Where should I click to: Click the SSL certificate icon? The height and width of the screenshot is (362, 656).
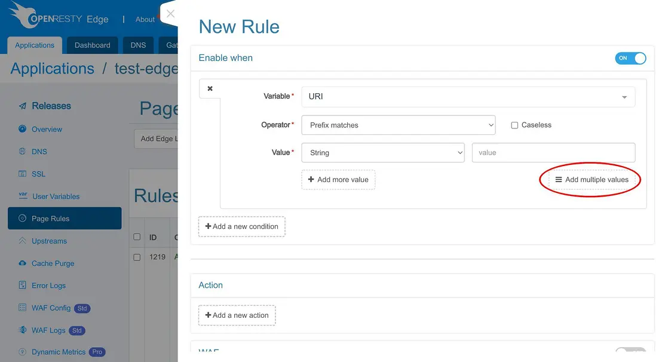coord(23,174)
